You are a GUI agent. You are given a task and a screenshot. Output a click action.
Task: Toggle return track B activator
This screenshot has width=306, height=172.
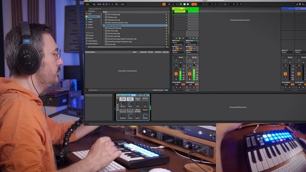tap(299, 74)
